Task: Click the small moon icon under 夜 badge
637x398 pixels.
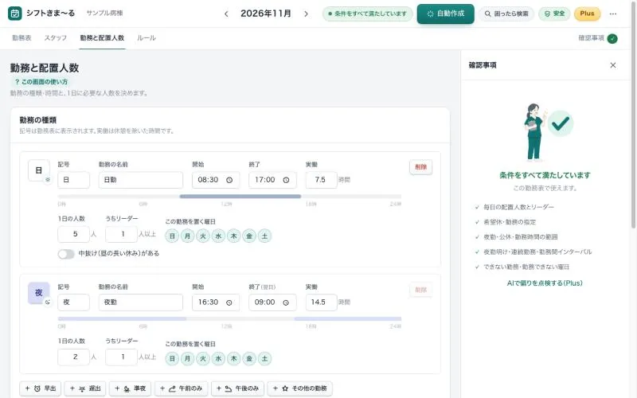Action: pos(48,302)
